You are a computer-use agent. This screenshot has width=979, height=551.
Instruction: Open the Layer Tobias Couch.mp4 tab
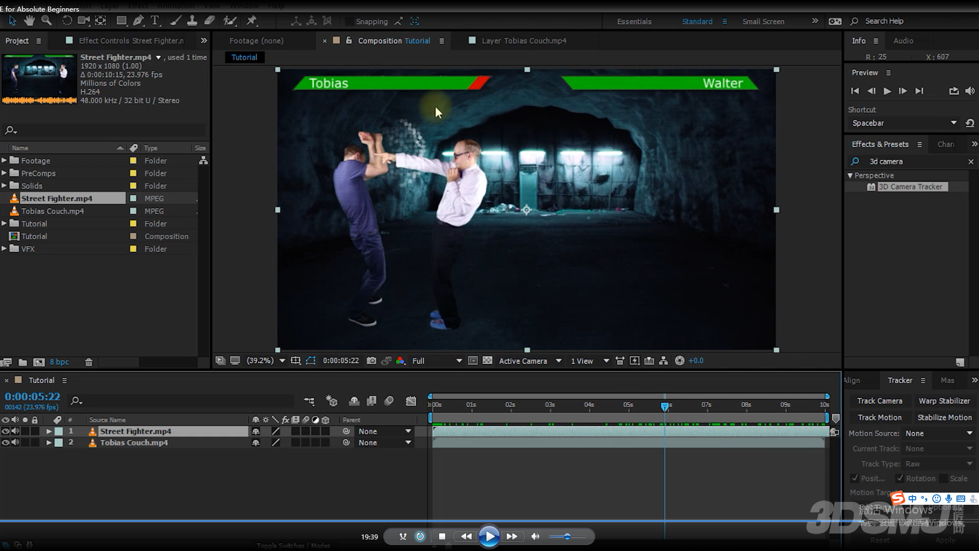pos(523,41)
